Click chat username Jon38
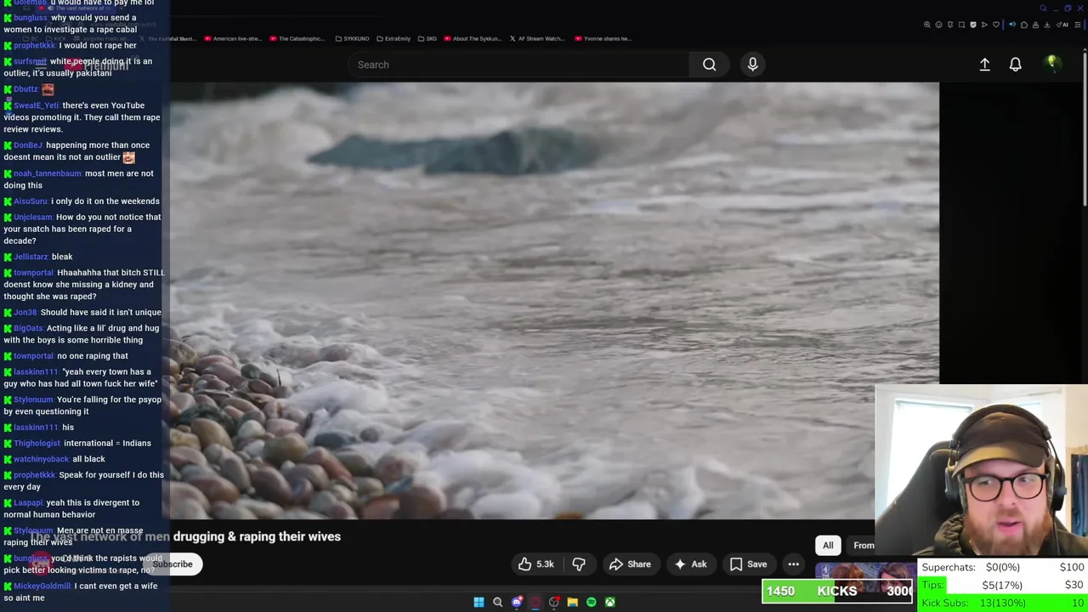The height and width of the screenshot is (612, 1088). coord(25,312)
